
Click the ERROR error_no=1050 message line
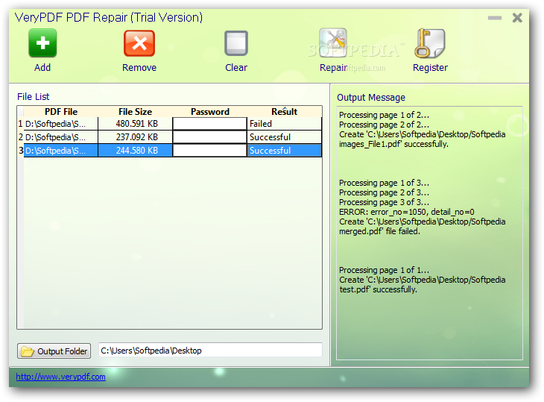point(407,212)
